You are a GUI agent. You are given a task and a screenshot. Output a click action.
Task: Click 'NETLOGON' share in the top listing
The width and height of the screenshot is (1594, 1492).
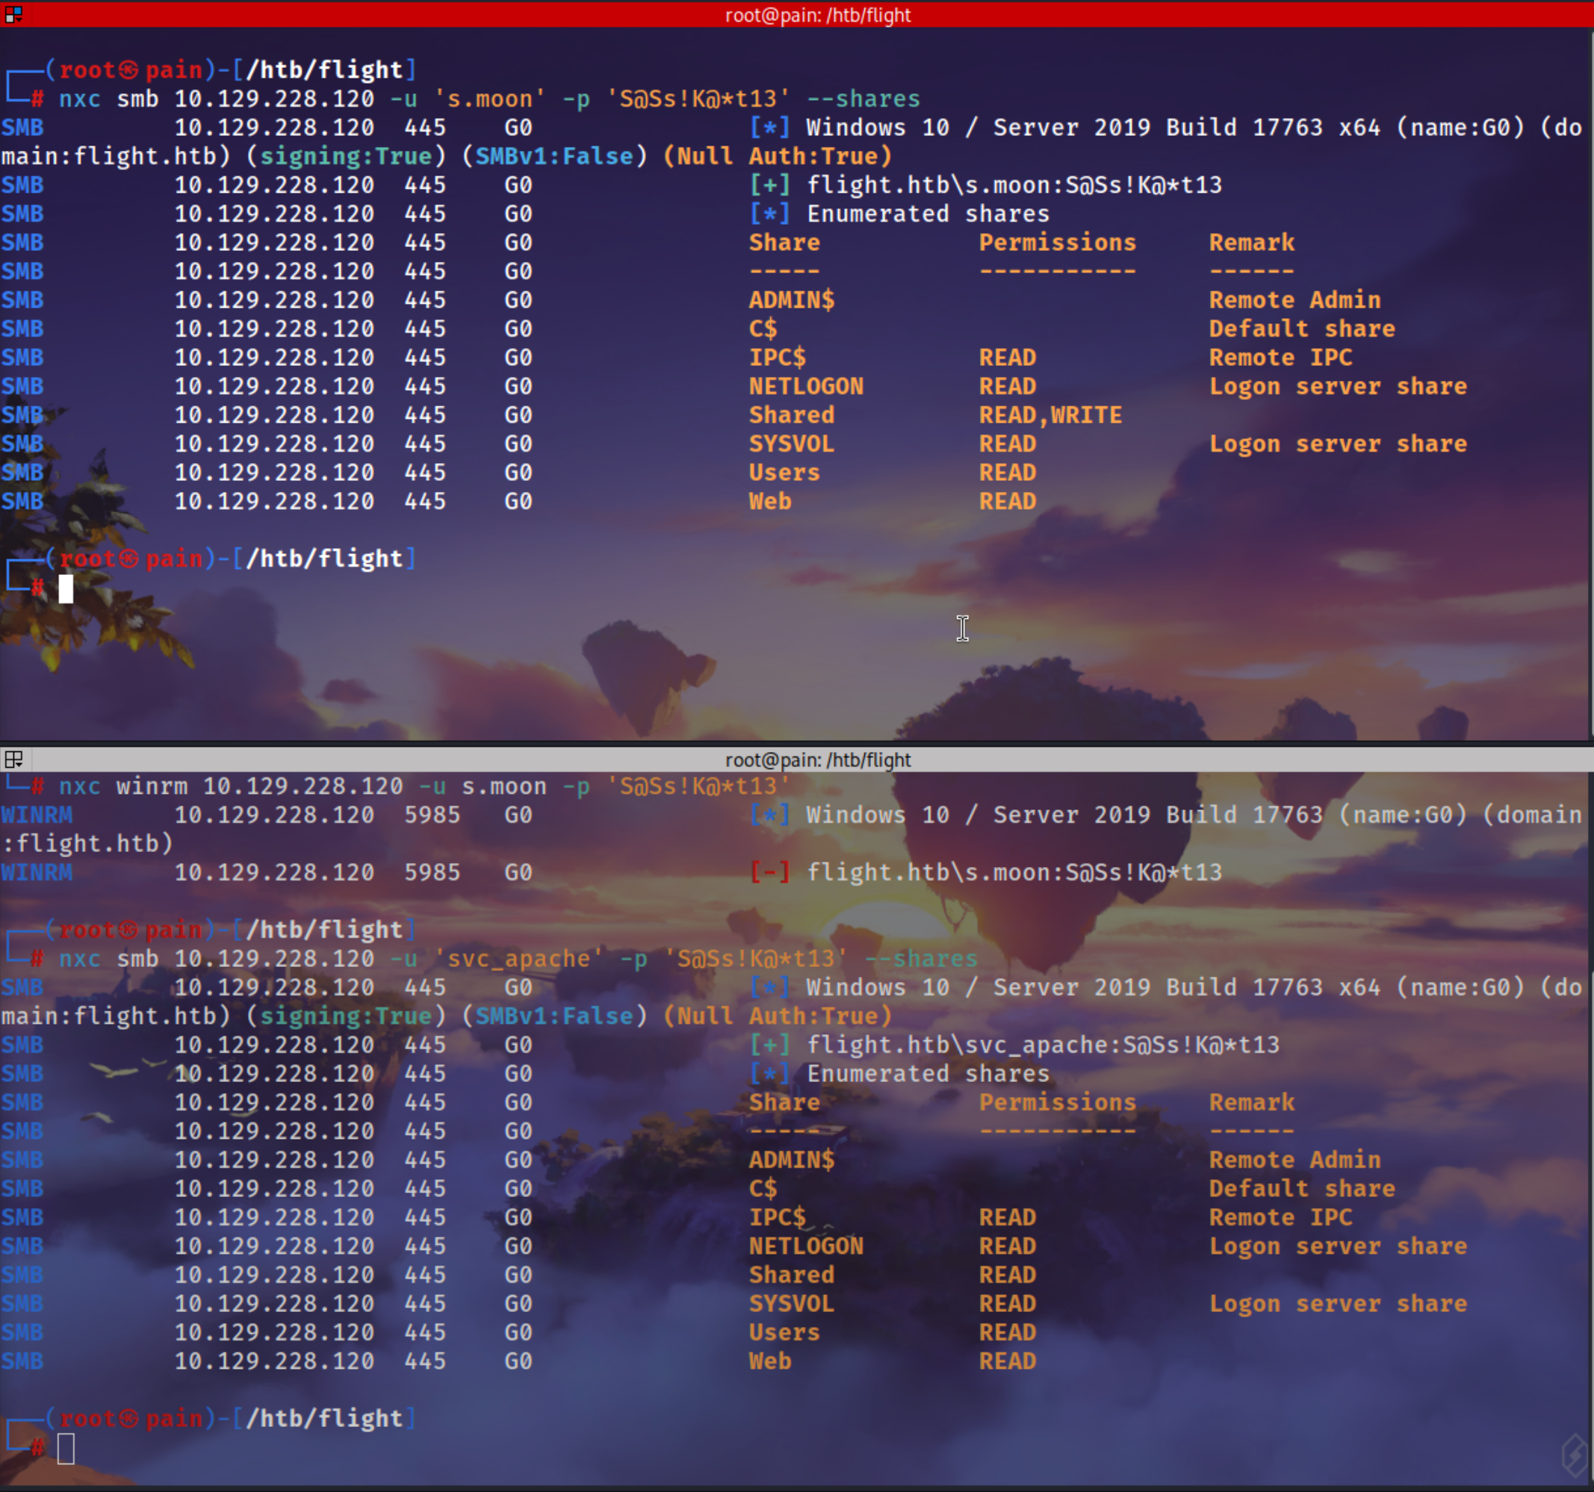[806, 386]
